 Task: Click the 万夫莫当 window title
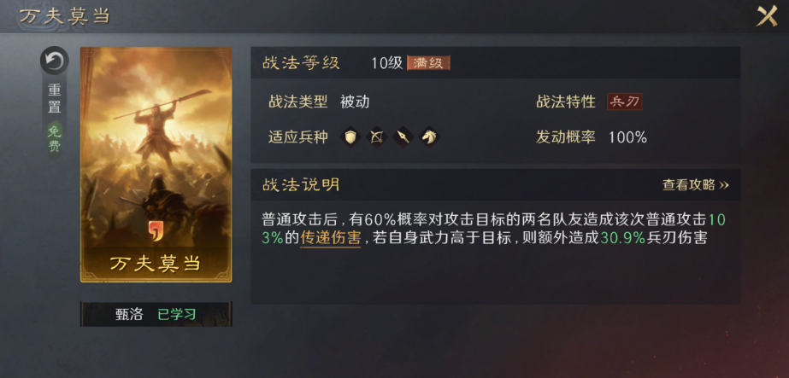(64, 15)
